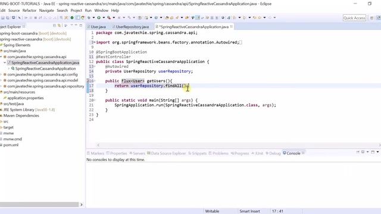
Task: Open the Project menu
Action: [76, 11]
